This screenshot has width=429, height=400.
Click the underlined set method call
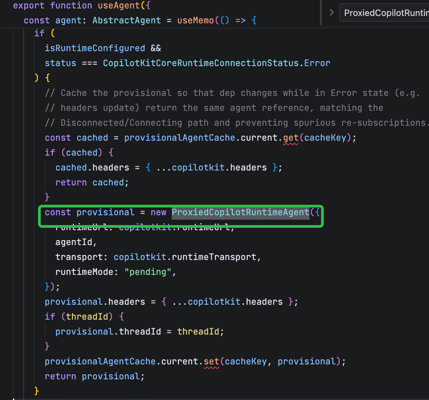coord(211,361)
